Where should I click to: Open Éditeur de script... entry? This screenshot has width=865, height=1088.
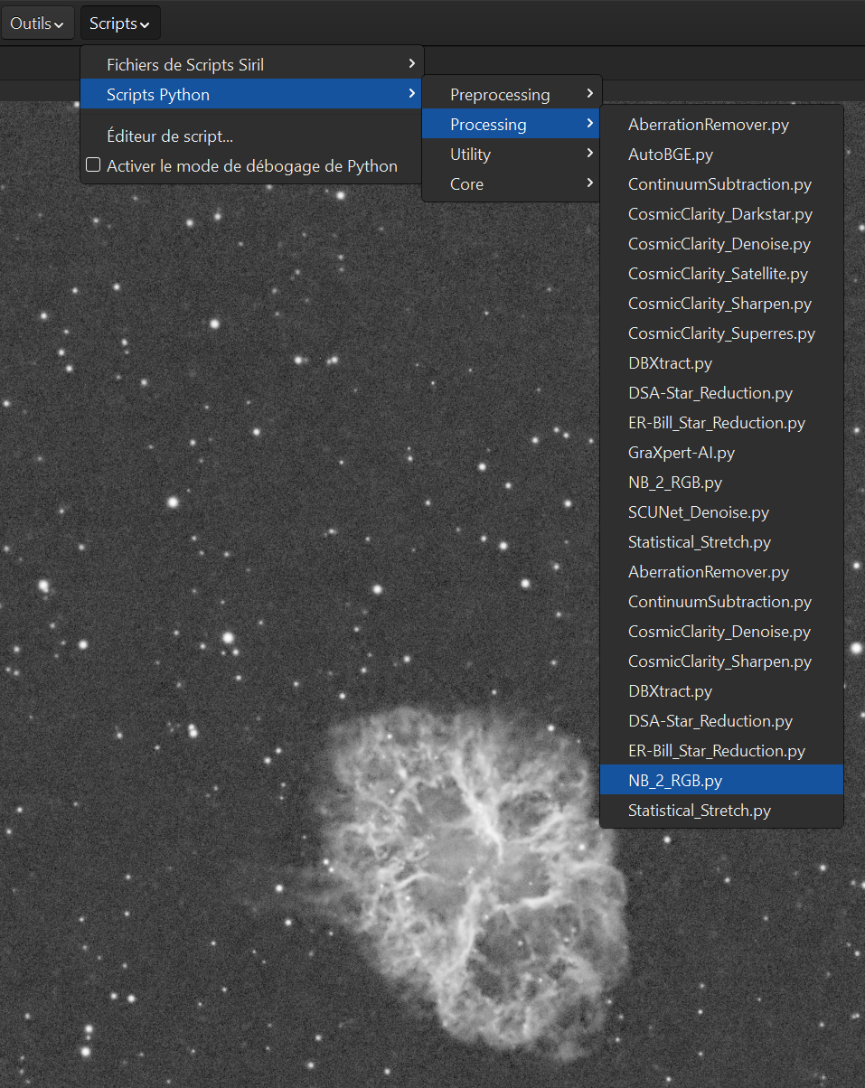point(252,136)
